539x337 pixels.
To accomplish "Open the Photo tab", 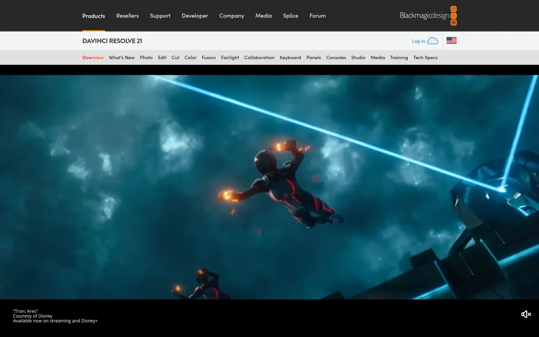I will click(x=146, y=58).
